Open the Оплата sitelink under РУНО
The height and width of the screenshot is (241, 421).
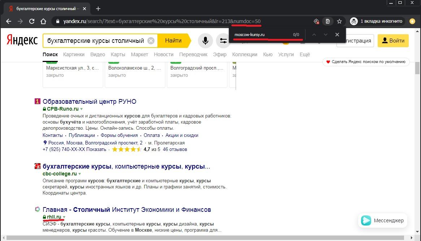pyautogui.click(x=152, y=135)
